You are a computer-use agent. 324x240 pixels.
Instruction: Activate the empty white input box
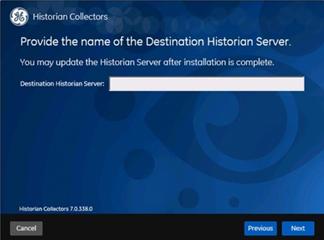pos(207,84)
